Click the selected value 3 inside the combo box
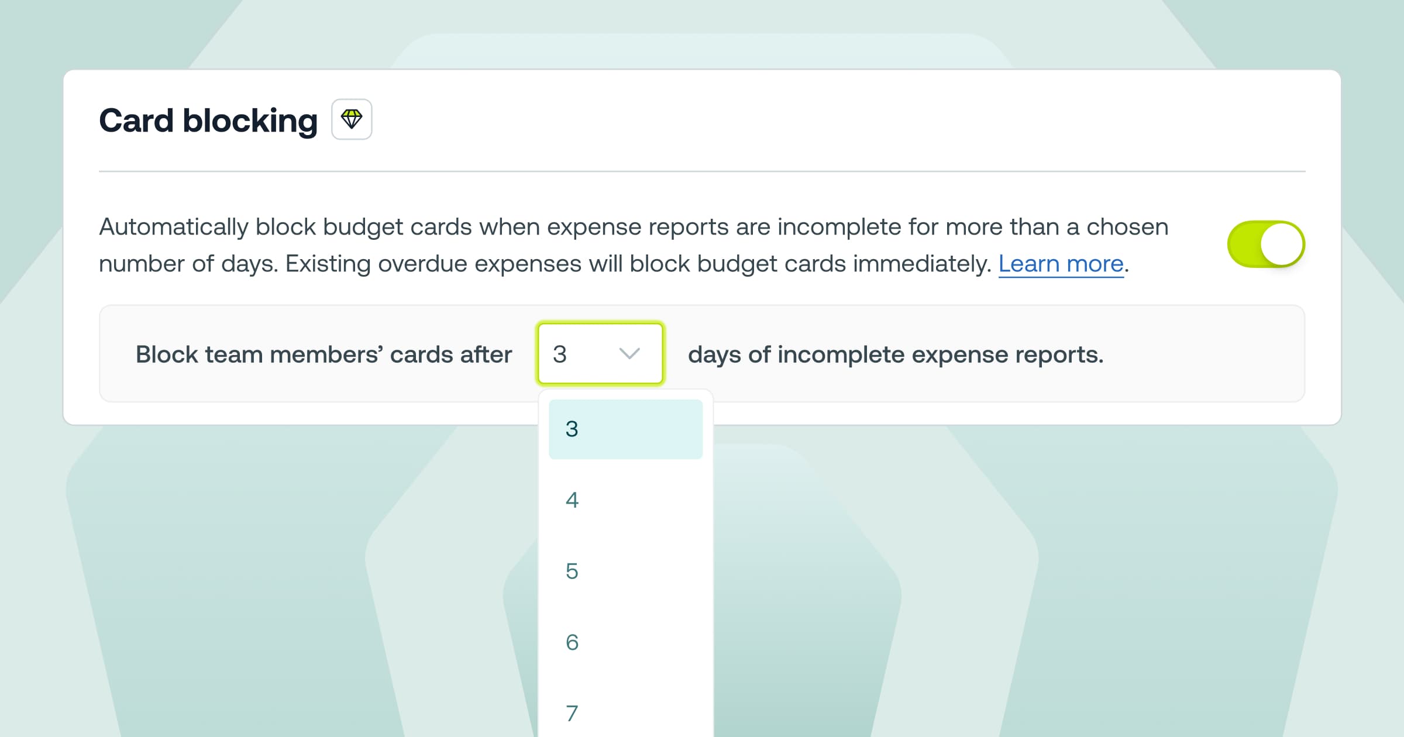1404x737 pixels. coord(560,354)
